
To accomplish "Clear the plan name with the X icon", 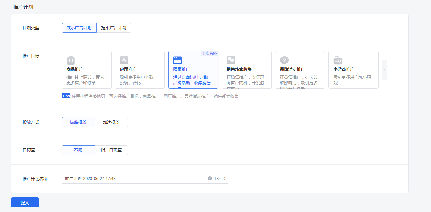I will pos(210,178).
